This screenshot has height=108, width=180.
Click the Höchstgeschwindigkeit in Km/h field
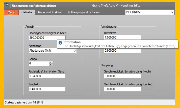tap(47, 38)
